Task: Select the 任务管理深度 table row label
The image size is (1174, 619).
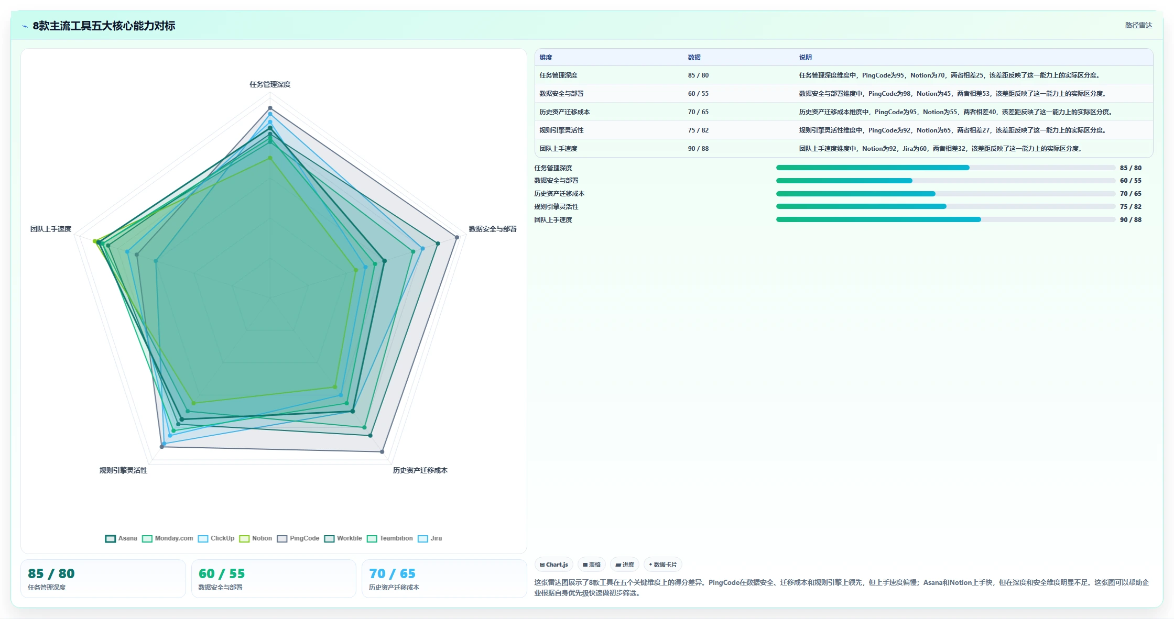Action: (x=558, y=75)
